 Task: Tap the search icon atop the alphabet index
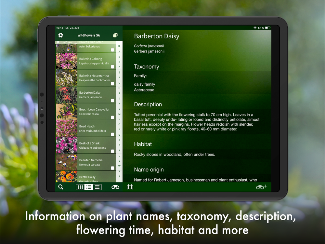coord(119,46)
